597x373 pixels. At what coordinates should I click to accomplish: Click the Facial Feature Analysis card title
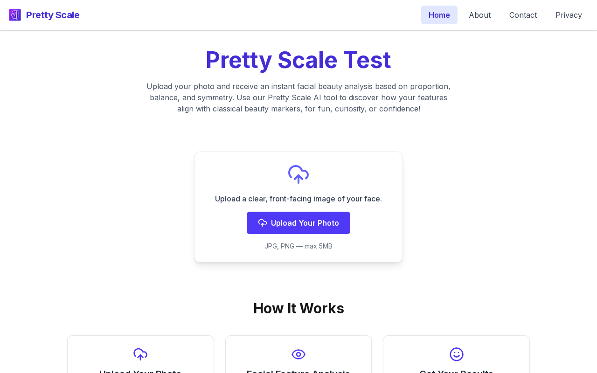tap(298, 371)
